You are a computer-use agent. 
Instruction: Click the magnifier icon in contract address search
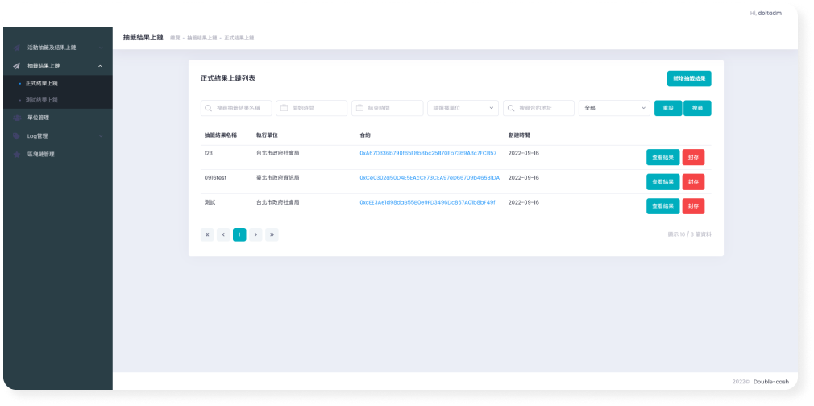pyautogui.click(x=511, y=108)
